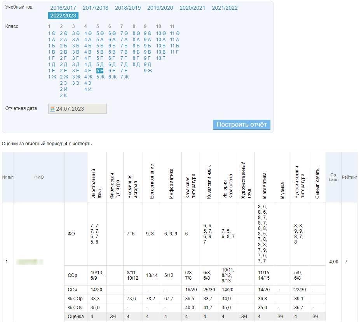The image size is (359, 322).
Task: Switch to school year 2019/2020
Action: (x=160, y=8)
